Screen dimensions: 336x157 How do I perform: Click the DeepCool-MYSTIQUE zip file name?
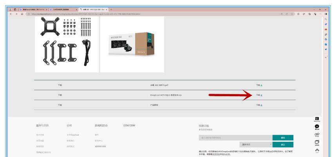click(166, 95)
